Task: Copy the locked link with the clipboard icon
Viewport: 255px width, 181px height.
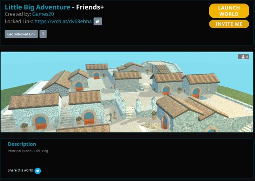Action: 98,21
